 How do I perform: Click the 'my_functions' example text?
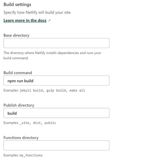pos(31,155)
